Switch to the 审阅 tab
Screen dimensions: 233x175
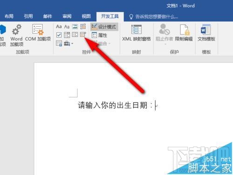click(67, 16)
